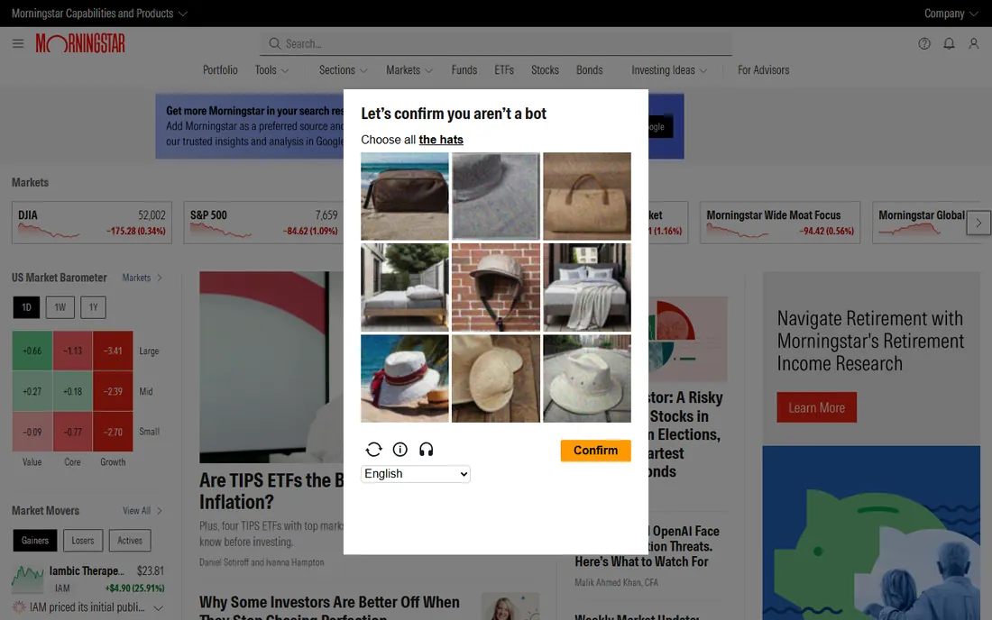The image size is (992, 620).
Task: Show Gainers in Market Movers
Action: pos(35,541)
